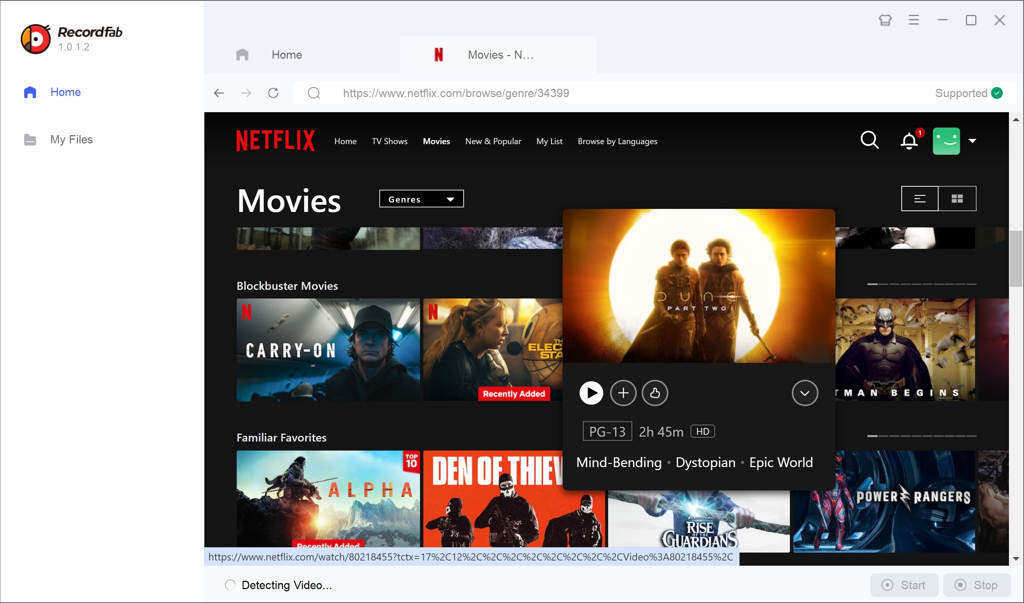Open Netflix Home nav link
The image size is (1024, 603).
click(345, 142)
